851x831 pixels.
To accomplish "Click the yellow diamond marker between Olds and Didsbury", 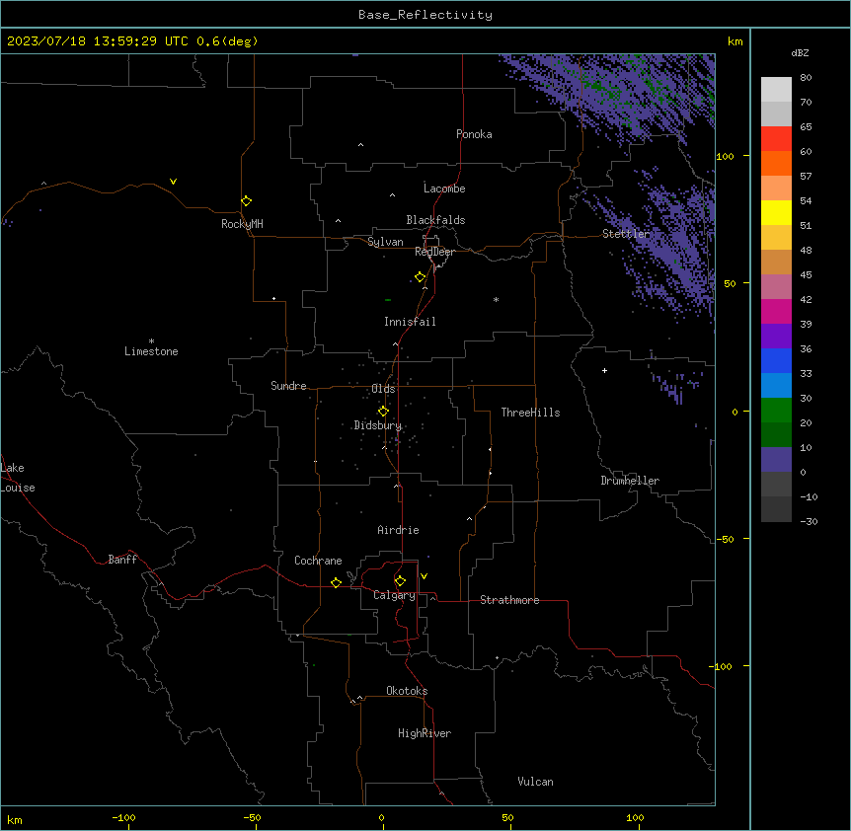I will [383, 412].
